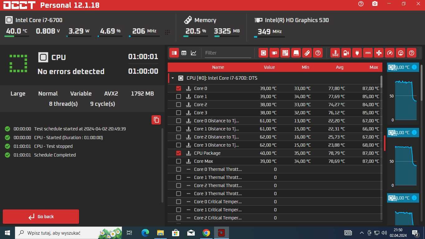This screenshot has height=239, width=425.
Task: Switch to the table view layout icon
Action: (184, 53)
